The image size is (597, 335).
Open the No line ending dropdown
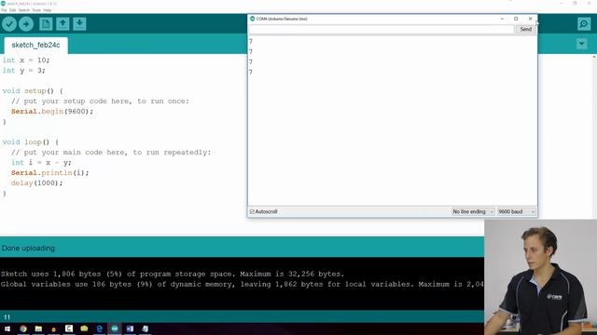(473, 211)
